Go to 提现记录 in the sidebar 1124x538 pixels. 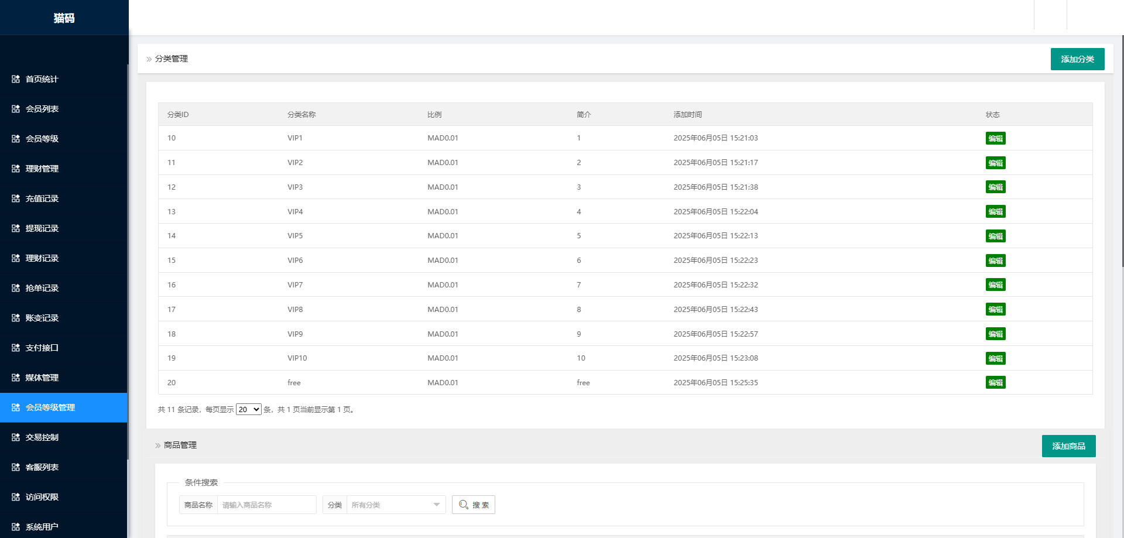pyautogui.click(x=42, y=228)
